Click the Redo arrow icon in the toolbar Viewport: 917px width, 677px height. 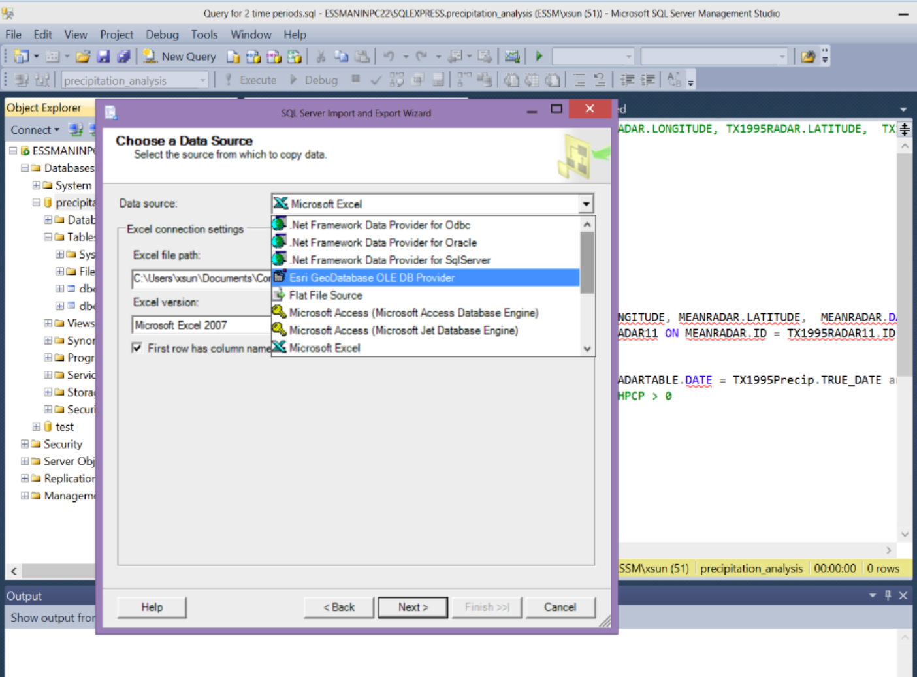(x=421, y=57)
